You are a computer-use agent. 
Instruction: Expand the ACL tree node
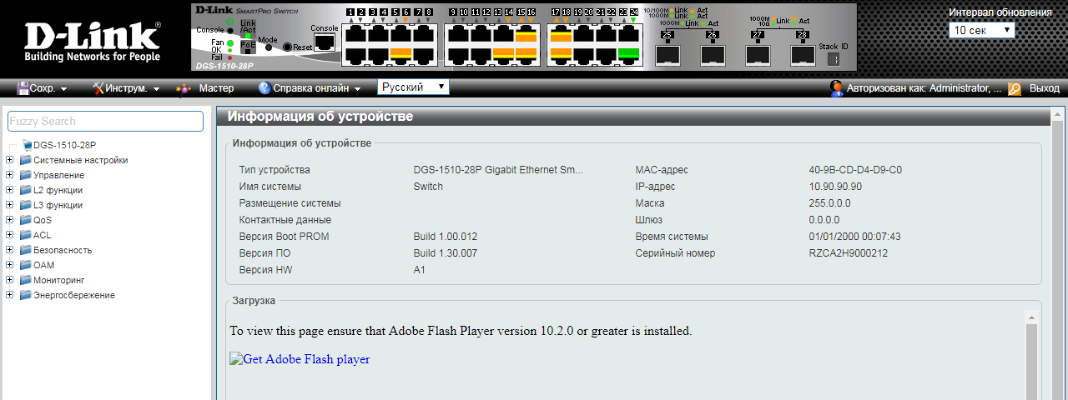pos(9,235)
